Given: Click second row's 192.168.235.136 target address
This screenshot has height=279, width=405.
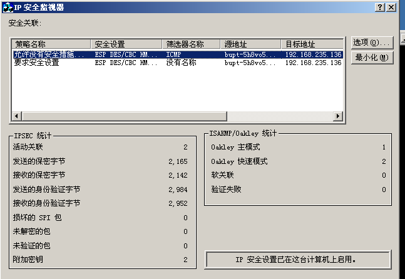Looking at the screenshot, I should pyautogui.click(x=313, y=63).
